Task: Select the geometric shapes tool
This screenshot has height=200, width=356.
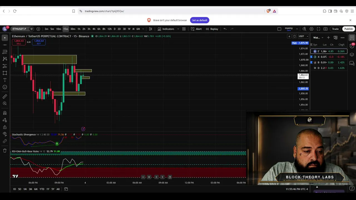Action: click(5, 73)
